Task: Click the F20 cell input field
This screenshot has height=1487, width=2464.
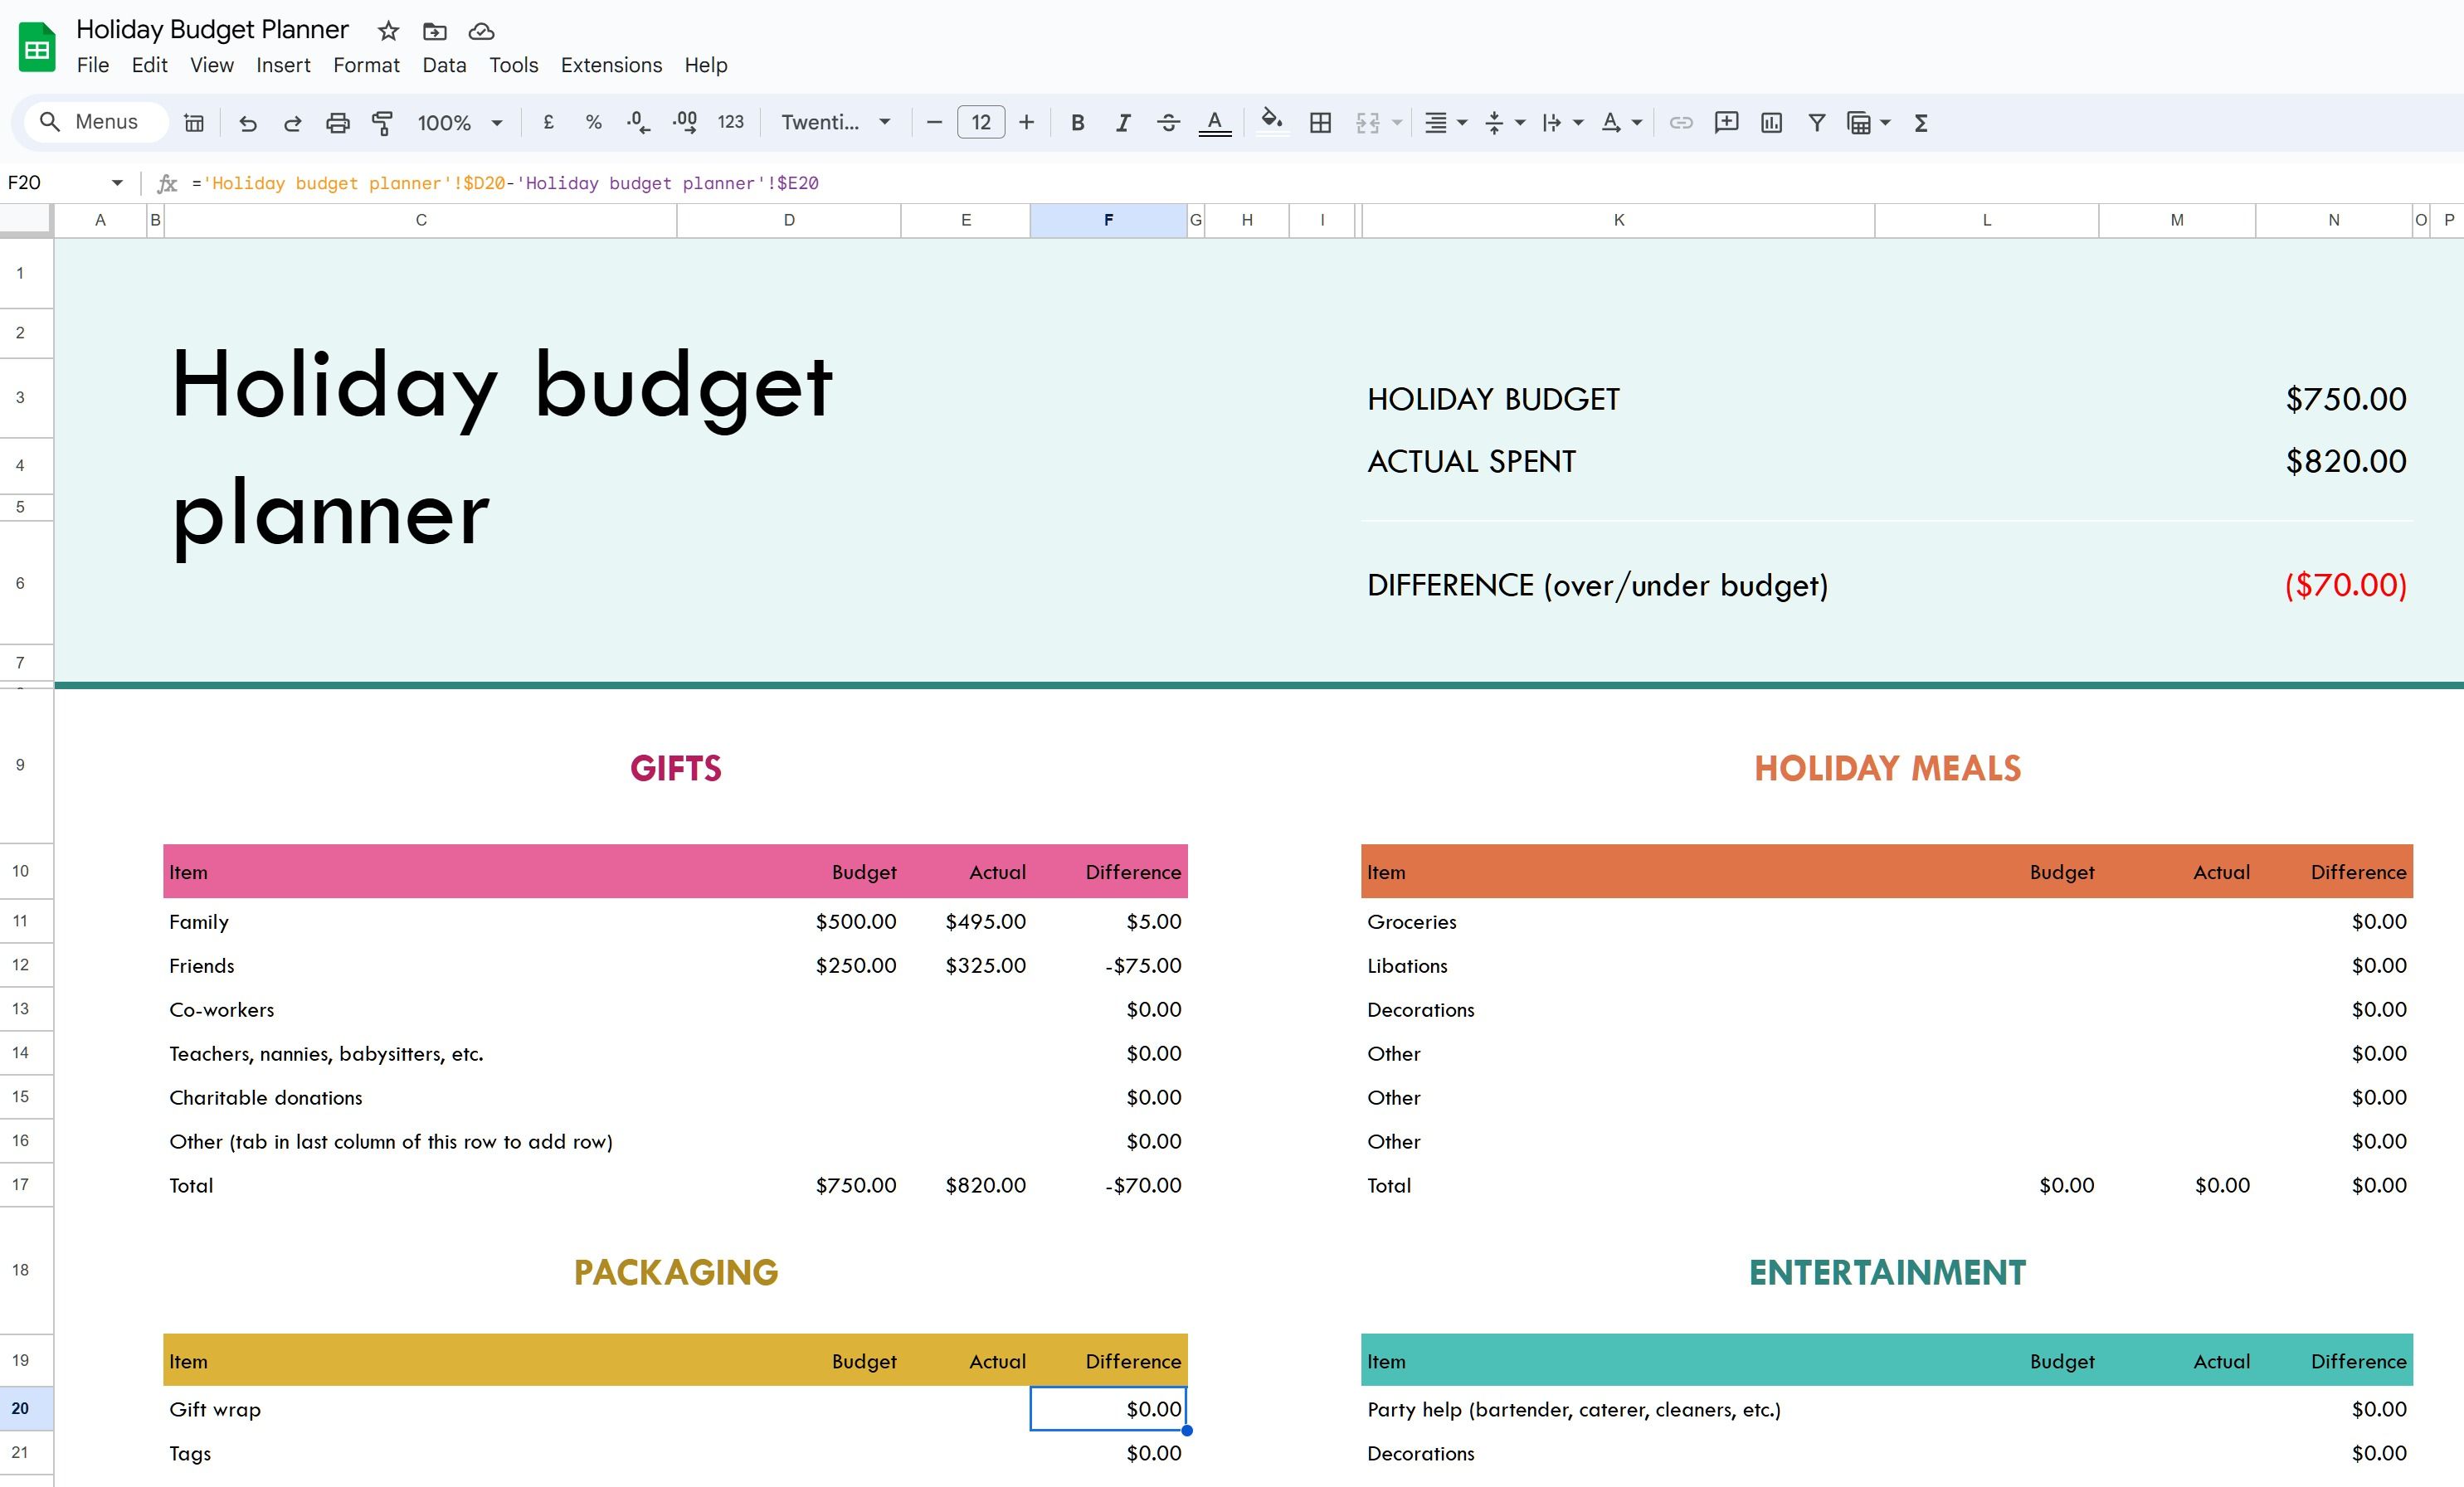Action: click(x=1108, y=1410)
